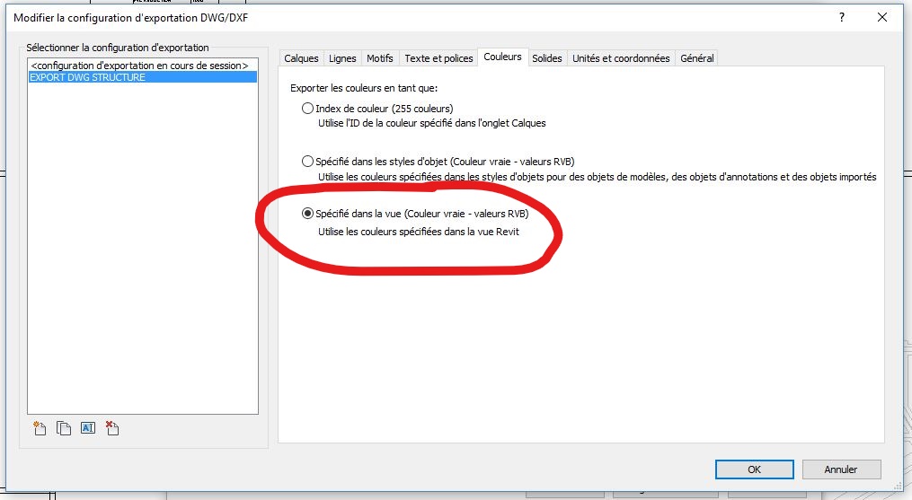Confirm with the OK button
Viewport: 912px width, 500px height.
(754, 469)
